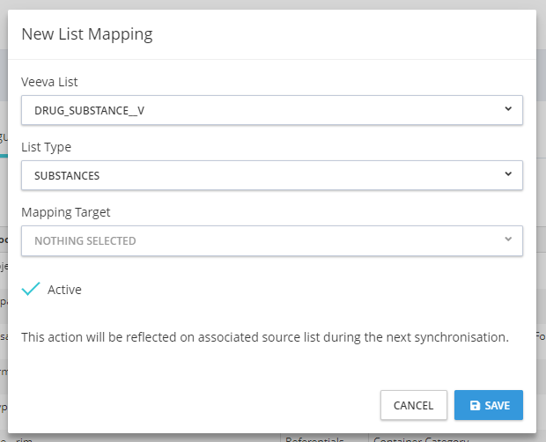Click the SAVE button
546x442 pixels.
coord(489,405)
